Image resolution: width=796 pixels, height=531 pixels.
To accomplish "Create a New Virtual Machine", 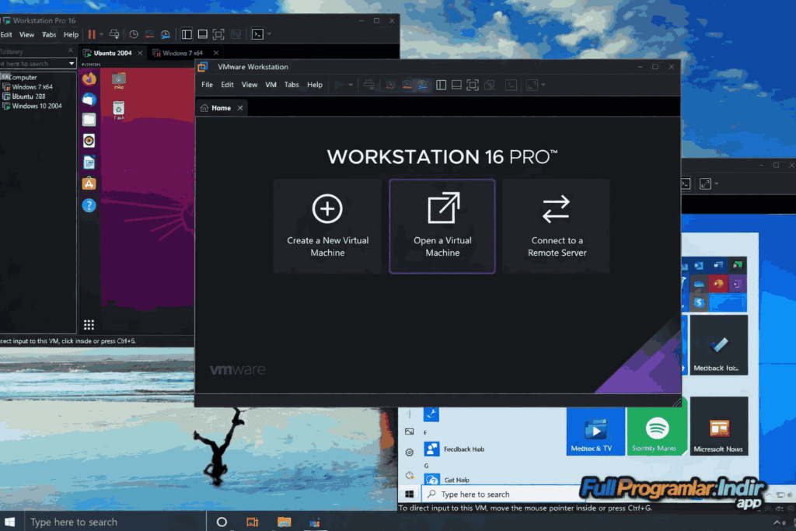I will [327, 226].
